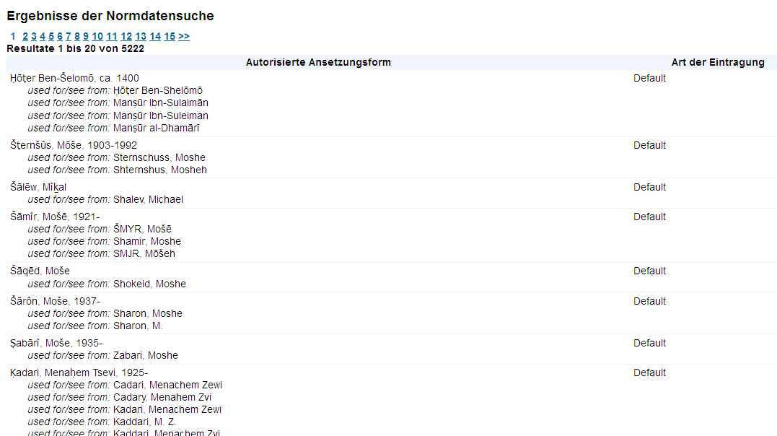Click the Shamir, Moshe cross-reference
777x436 pixels.
(146, 241)
